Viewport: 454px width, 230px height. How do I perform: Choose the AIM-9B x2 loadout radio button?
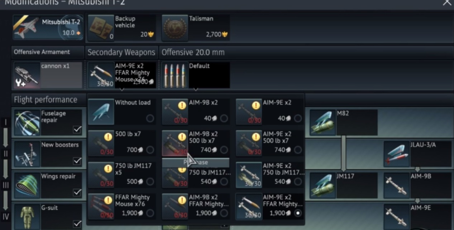click(x=224, y=118)
